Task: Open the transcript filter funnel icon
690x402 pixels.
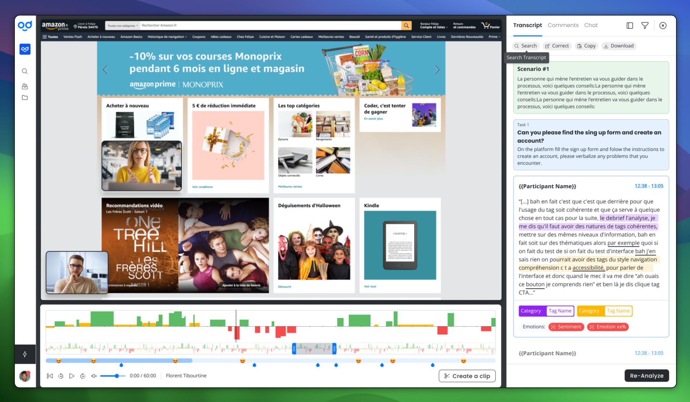Action: coord(645,25)
